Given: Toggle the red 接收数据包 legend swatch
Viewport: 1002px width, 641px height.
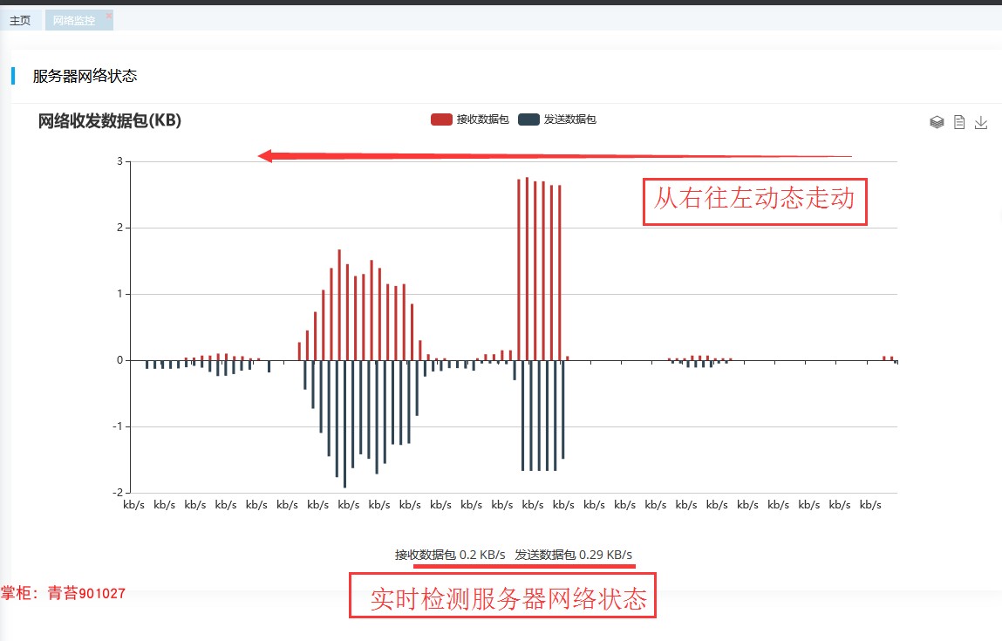Looking at the screenshot, I should click(x=441, y=119).
